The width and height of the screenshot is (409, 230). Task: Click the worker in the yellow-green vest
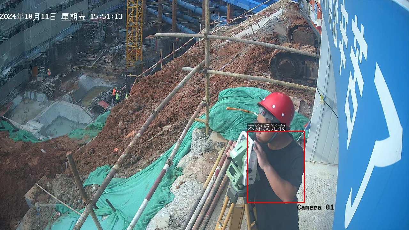tap(118, 96)
